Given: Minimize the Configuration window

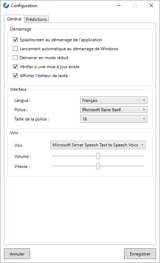Looking at the screenshot, I should pyautogui.click(x=119, y=5).
